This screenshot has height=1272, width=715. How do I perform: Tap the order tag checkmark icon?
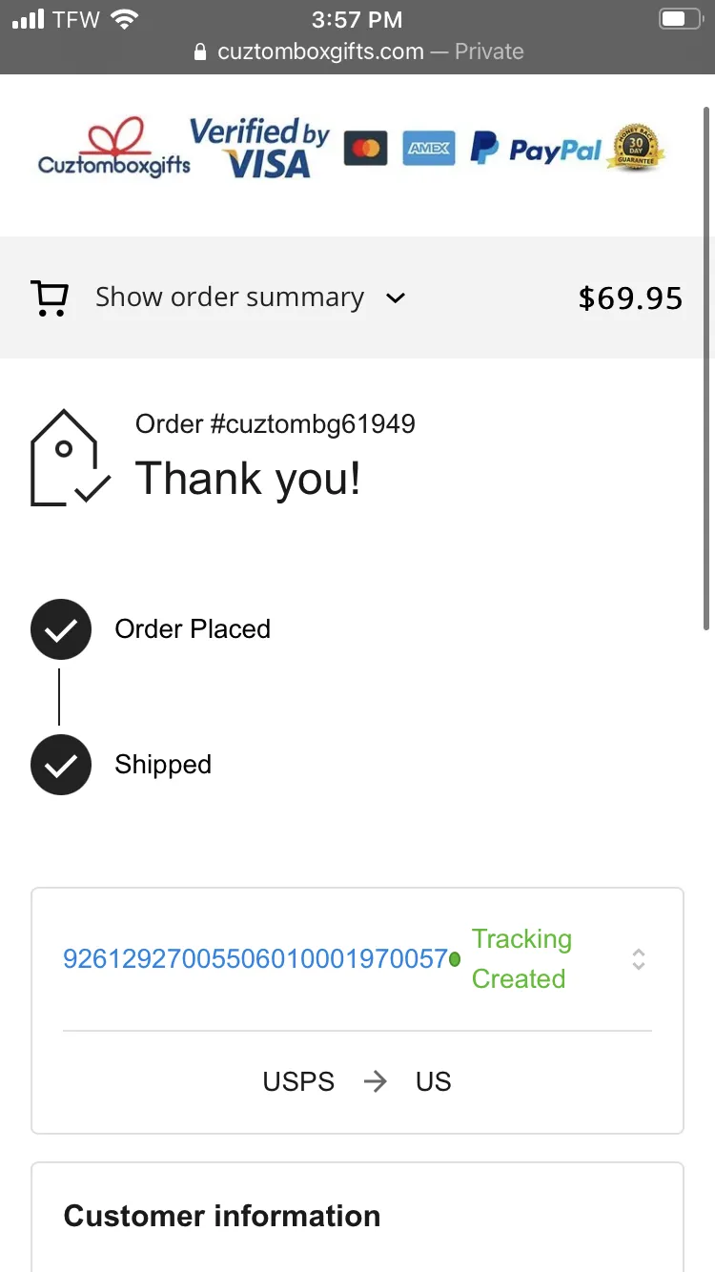[71, 458]
